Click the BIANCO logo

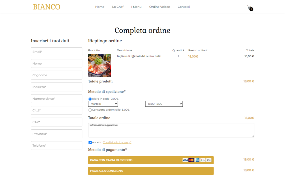point(47,7)
